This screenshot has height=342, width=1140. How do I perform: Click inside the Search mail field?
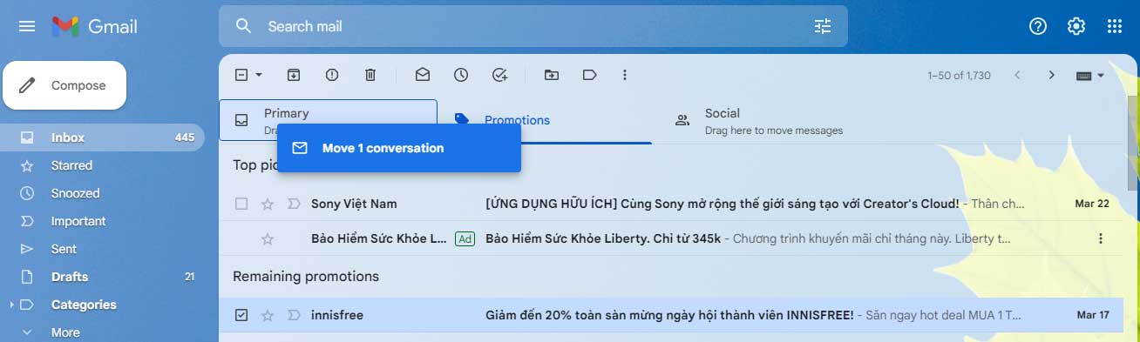click(x=533, y=26)
